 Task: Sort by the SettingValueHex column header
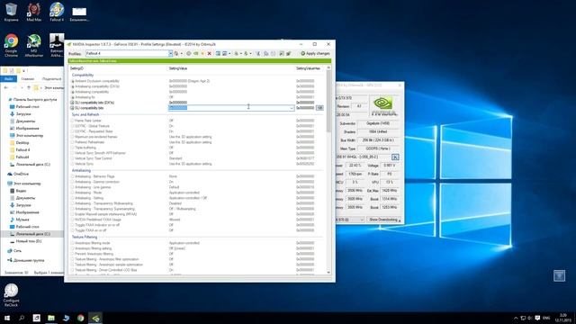(308, 68)
